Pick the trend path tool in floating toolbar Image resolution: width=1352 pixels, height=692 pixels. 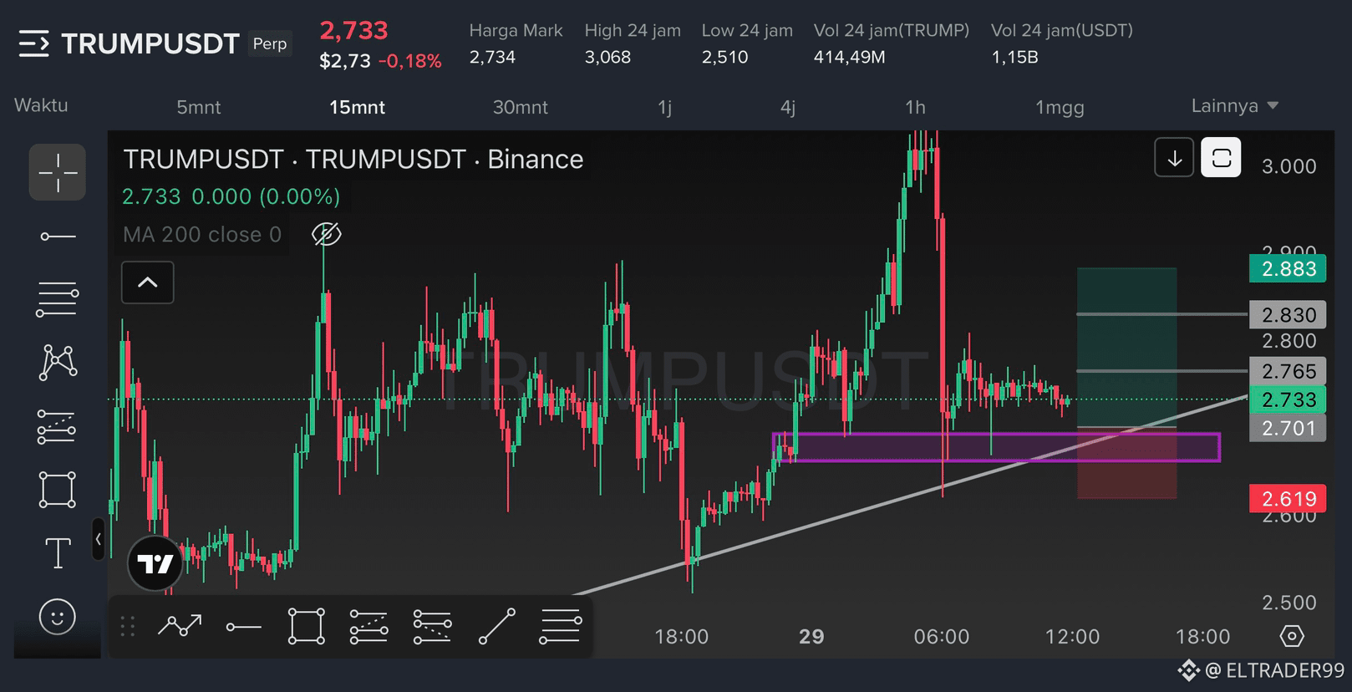click(x=180, y=626)
